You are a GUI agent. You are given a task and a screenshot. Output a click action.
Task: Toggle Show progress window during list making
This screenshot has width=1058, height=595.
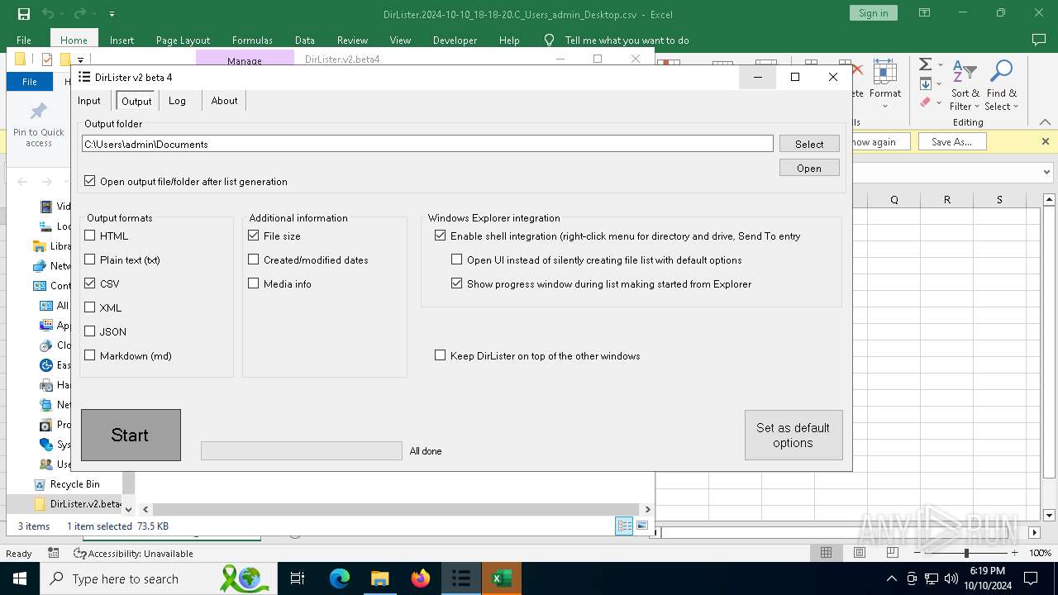(457, 283)
